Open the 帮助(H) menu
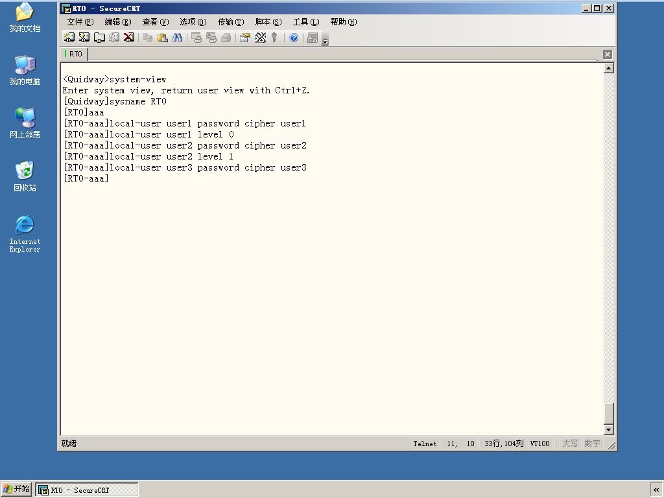This screenshot has width=664, height=498. tap(344, 22)
